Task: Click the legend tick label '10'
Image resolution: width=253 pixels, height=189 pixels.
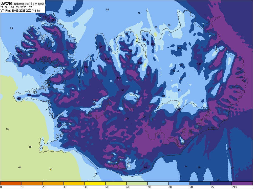Action: coord(23,187)
